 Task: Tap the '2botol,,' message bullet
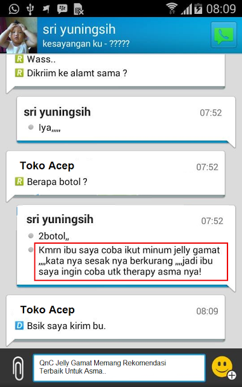[x=31, y=236]
